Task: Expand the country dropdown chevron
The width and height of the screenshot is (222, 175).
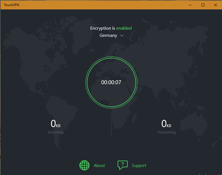Action: pos(122,35)
